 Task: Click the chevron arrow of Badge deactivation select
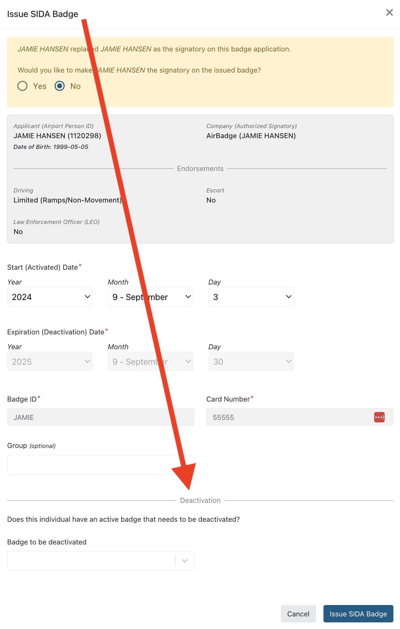tap(185, 561)
